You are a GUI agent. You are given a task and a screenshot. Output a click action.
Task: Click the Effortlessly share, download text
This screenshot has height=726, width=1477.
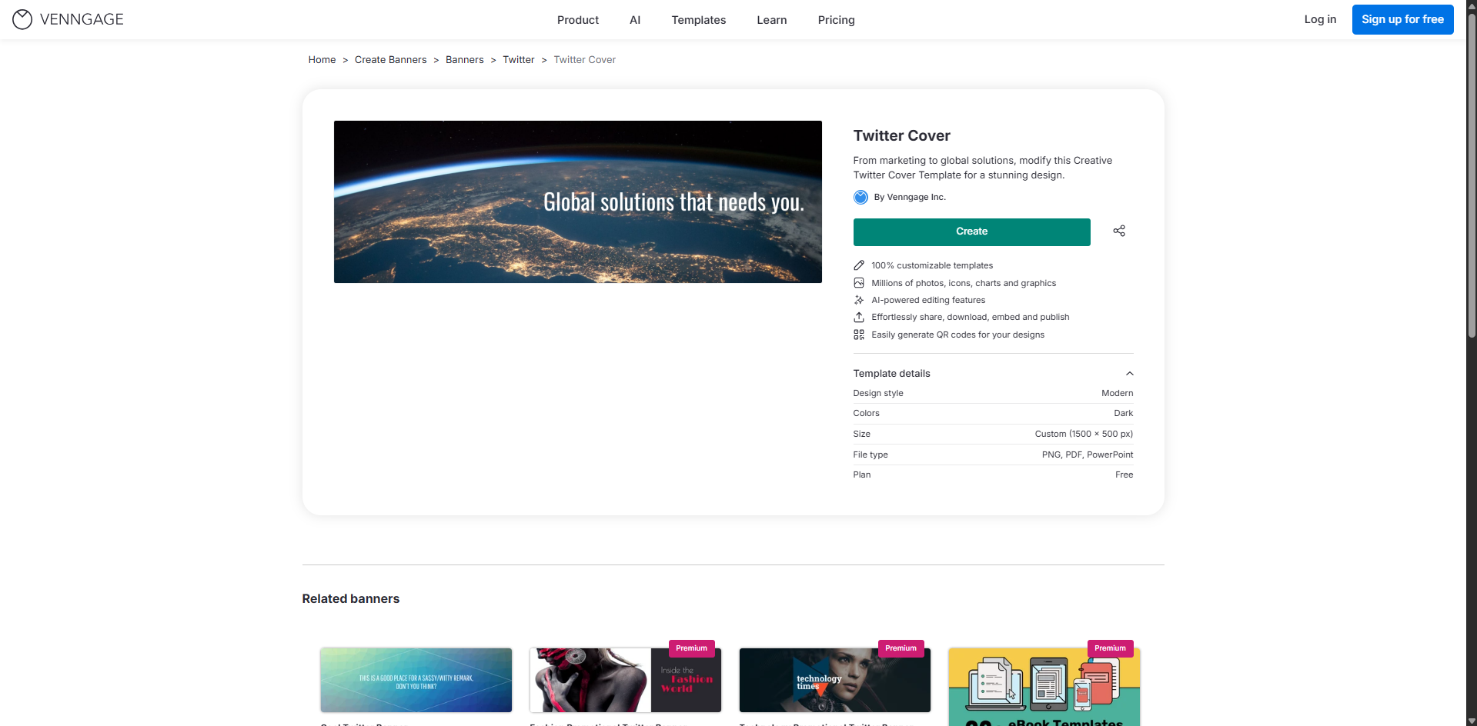pyautogui.click(x=971, y=317)
